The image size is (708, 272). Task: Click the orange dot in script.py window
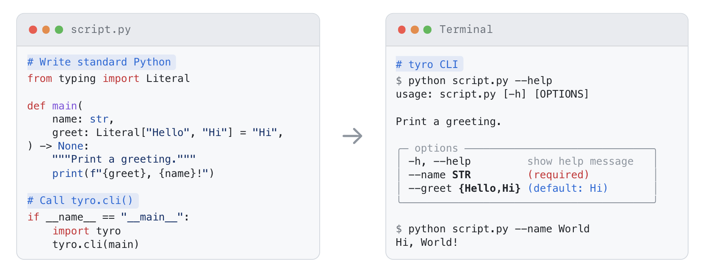[x=46, y=30]
